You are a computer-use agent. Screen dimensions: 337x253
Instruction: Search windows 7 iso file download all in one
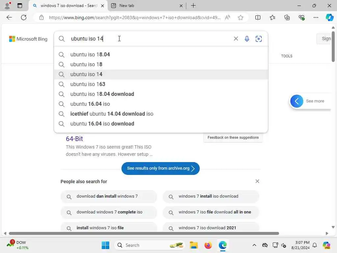click(x=211, y=212)
